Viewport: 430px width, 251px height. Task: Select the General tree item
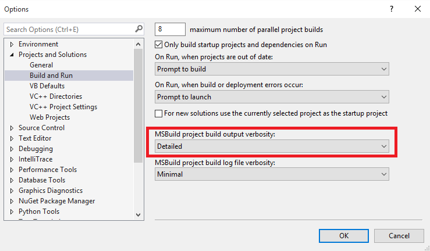[41, 65]
